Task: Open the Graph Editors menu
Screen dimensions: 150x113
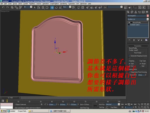Action: [54, 4]
